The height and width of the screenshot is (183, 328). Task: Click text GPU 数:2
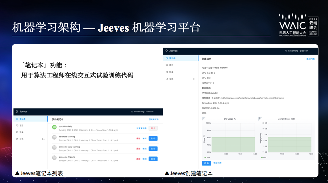pos(206,78)
